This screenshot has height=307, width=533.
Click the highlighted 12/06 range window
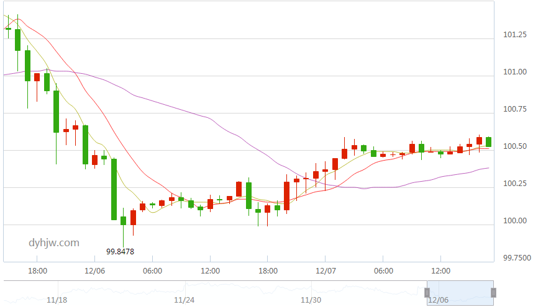click(460, 293)
